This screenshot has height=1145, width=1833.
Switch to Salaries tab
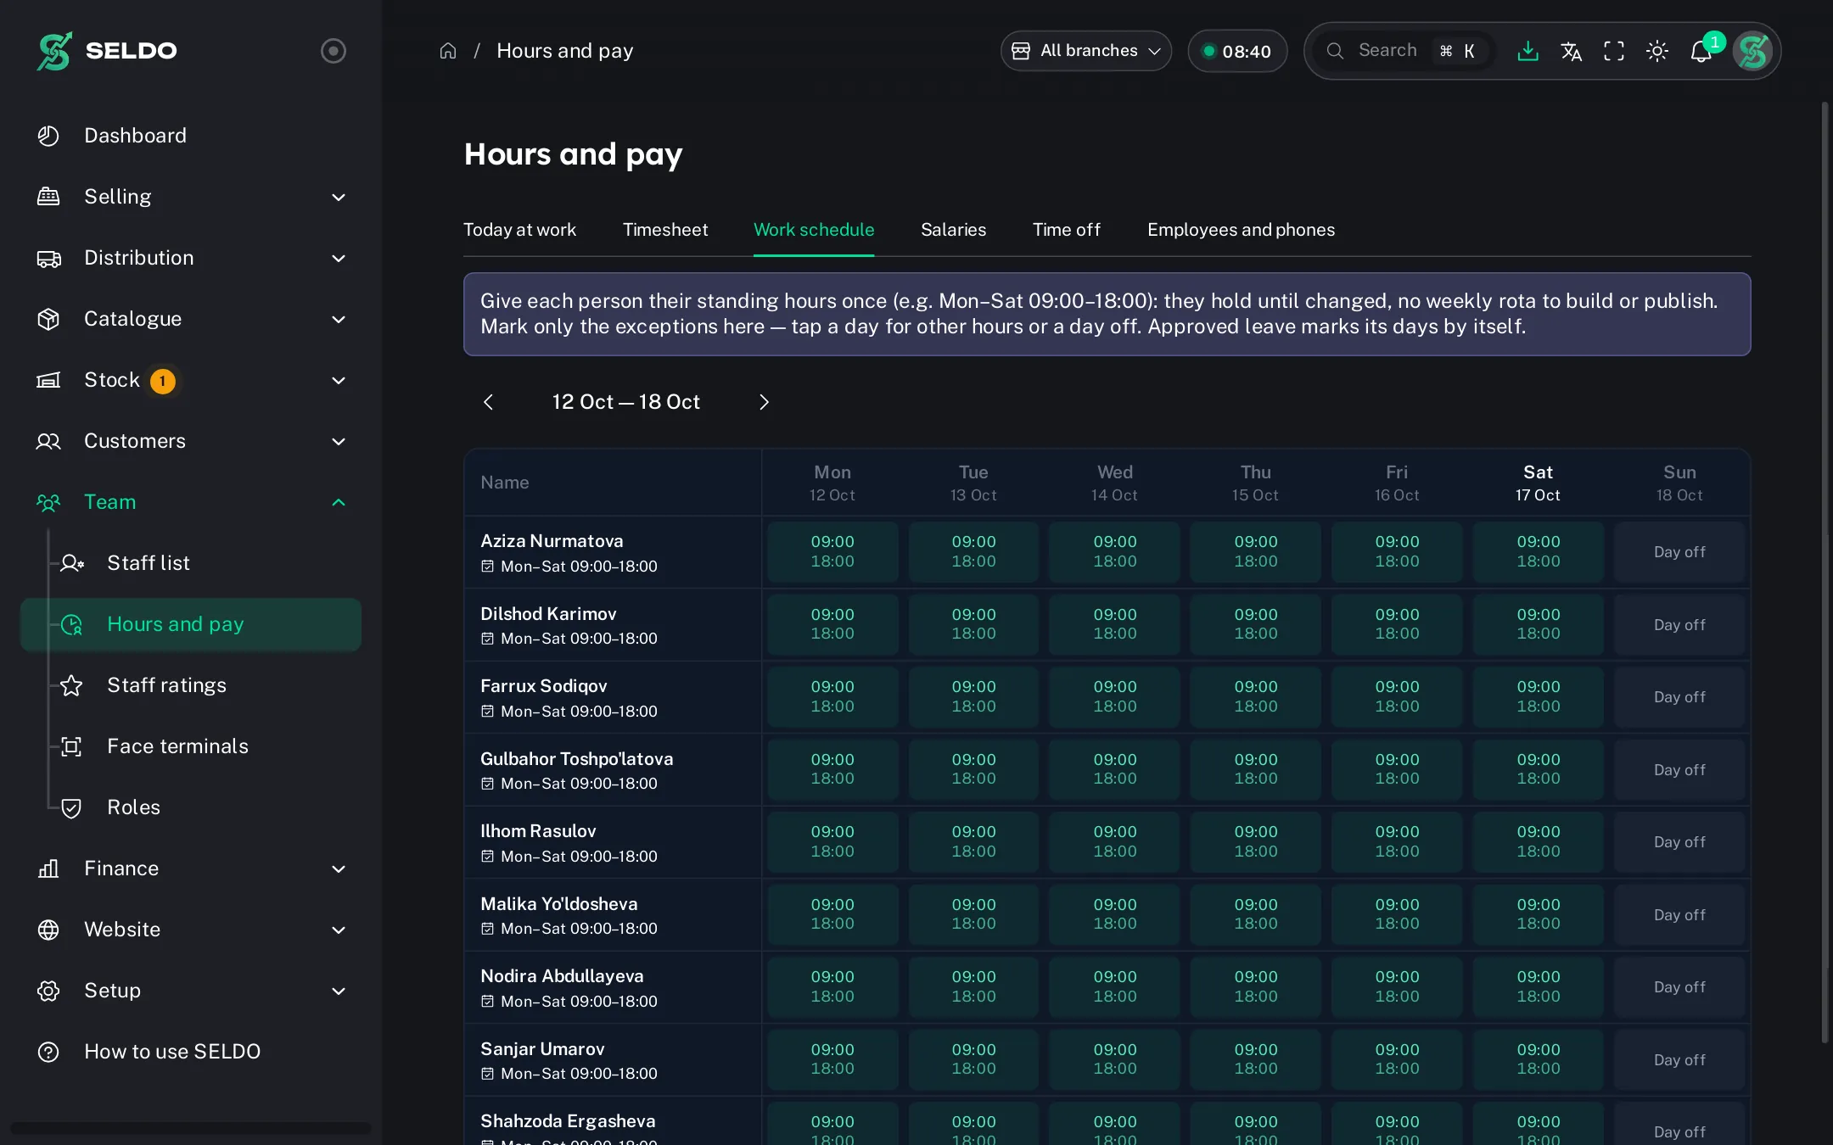(x=953, y=230)
